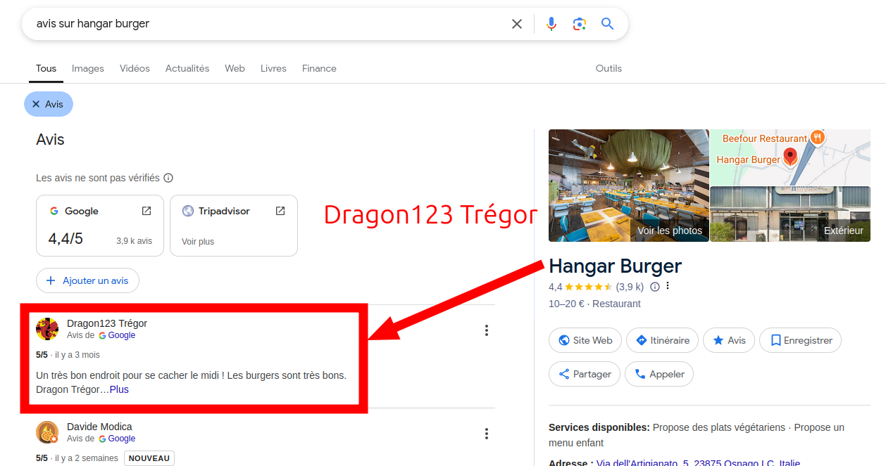Select the Tous tab
This screenshot has width=886, height=466.
[46, 68]
